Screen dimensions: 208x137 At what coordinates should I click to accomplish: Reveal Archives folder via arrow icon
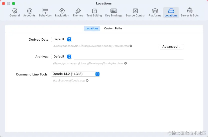[x=126, y=63]
